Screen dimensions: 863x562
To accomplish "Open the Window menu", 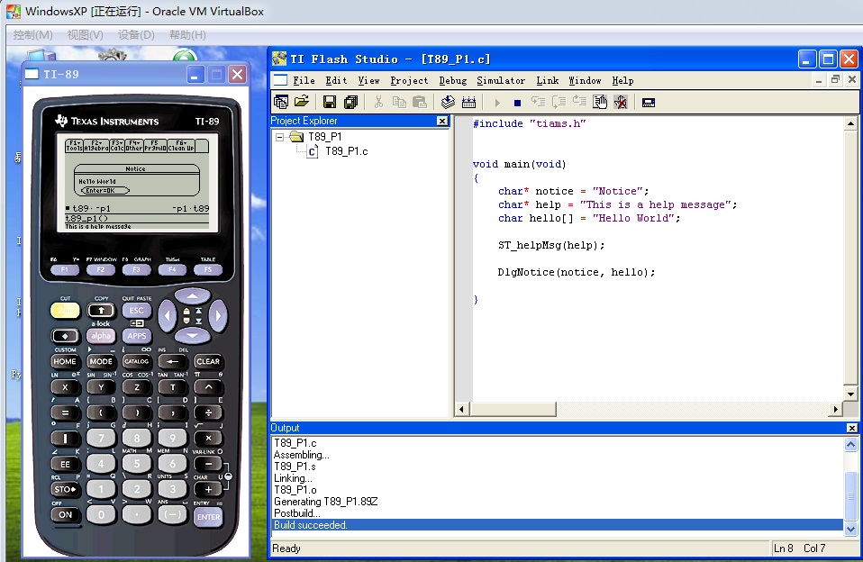I will [x=585, y=80].
